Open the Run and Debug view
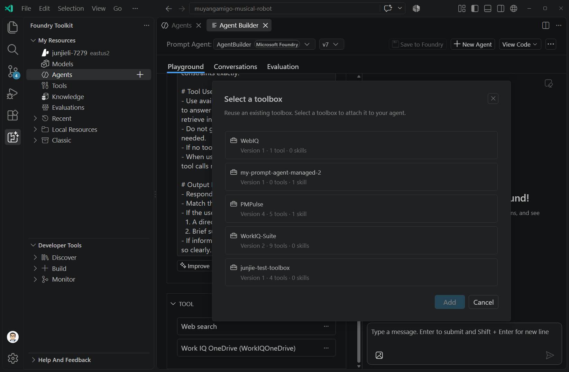The image size is (569, 372). point(13,94)
